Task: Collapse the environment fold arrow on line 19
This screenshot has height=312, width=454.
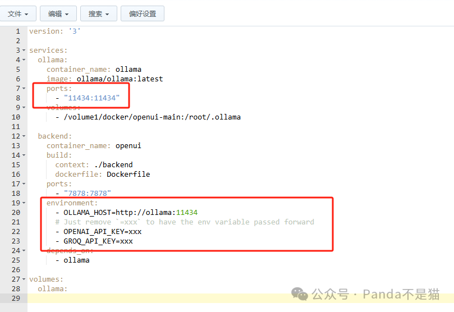Action: point(24,203)
